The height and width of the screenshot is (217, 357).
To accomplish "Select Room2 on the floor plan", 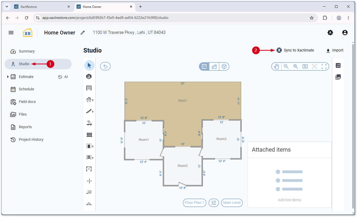I will [183, 166].
